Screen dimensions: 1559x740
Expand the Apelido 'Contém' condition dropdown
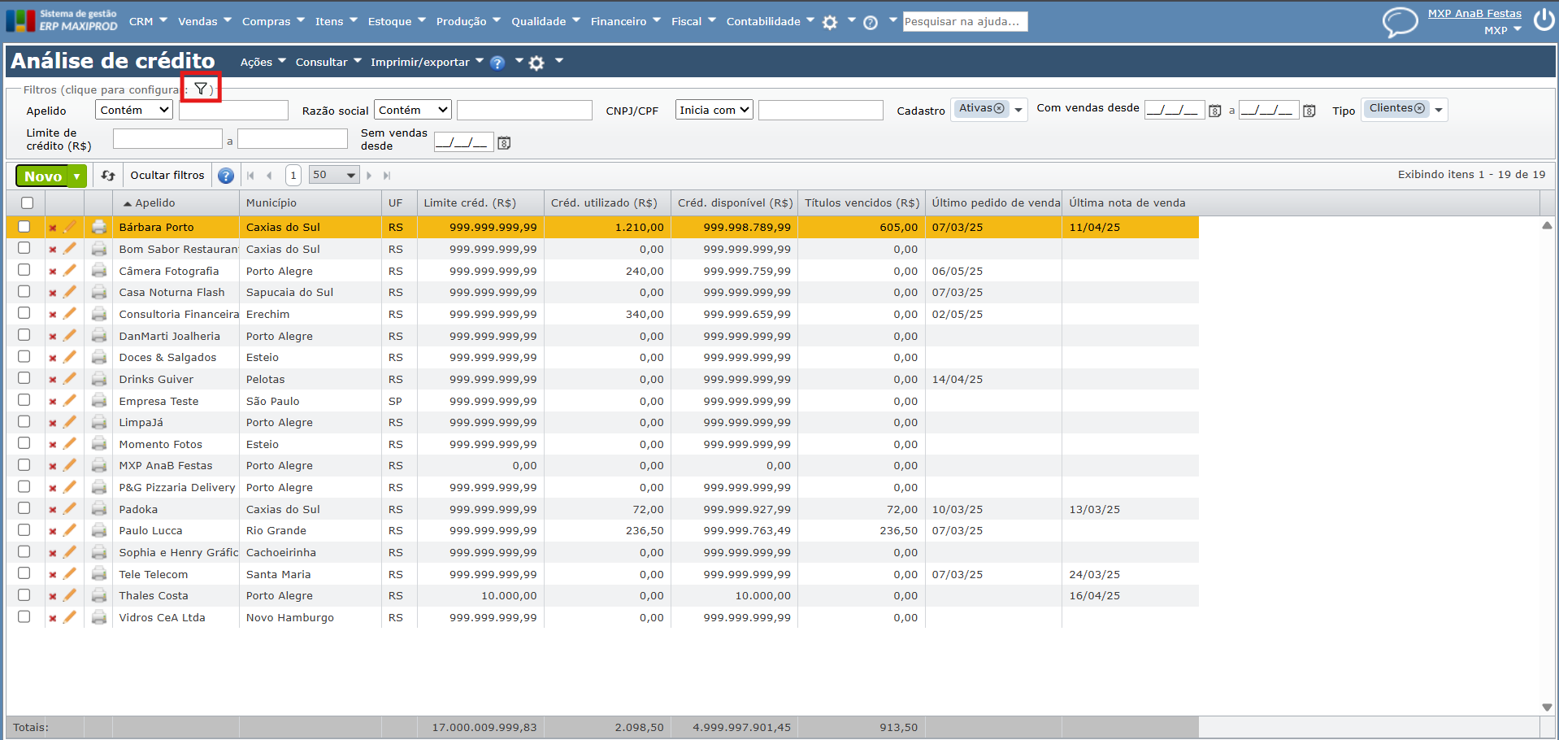tap(134, 110)
